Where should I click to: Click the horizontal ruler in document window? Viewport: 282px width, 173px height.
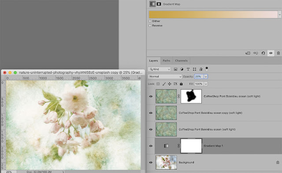[x=74, y=78]
